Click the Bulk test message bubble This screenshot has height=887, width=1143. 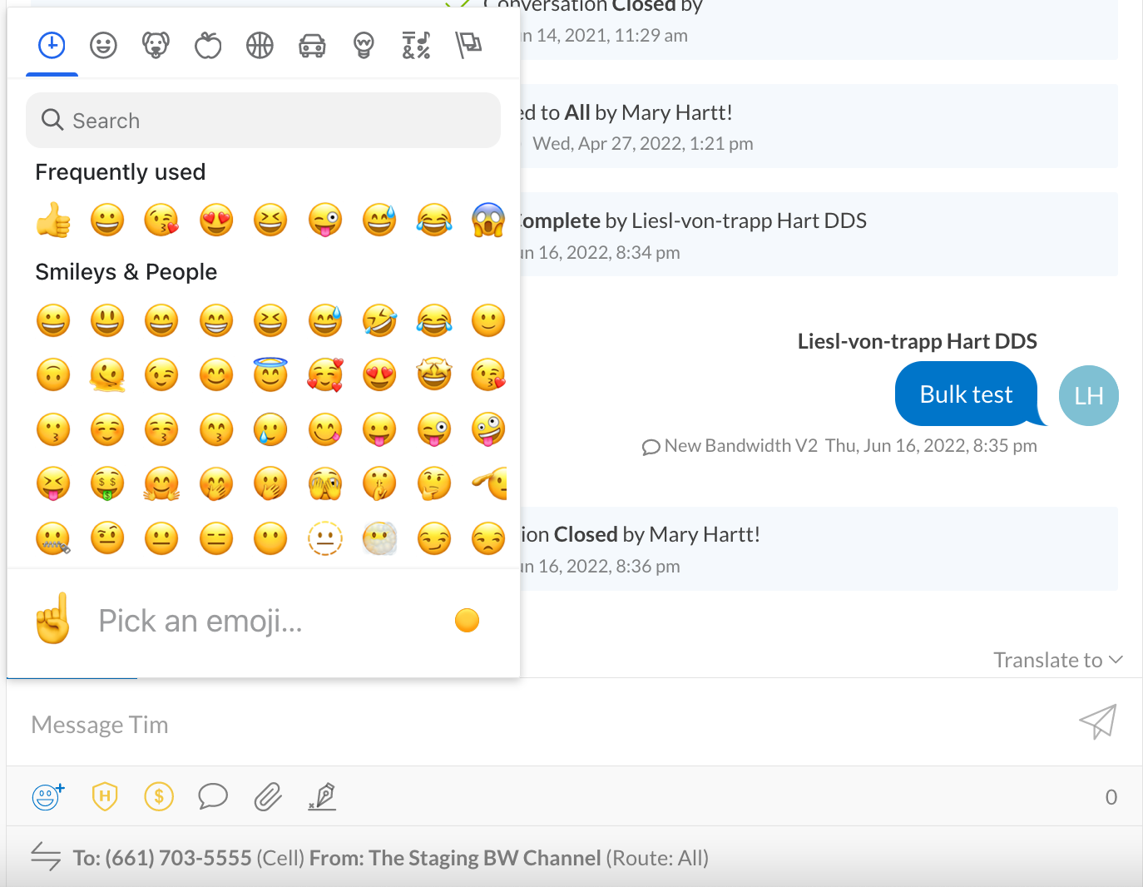coord(967,394)
